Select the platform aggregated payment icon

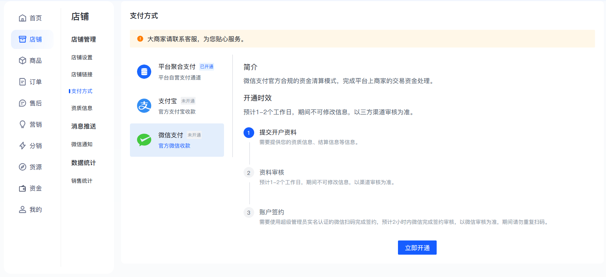point(144,72)
